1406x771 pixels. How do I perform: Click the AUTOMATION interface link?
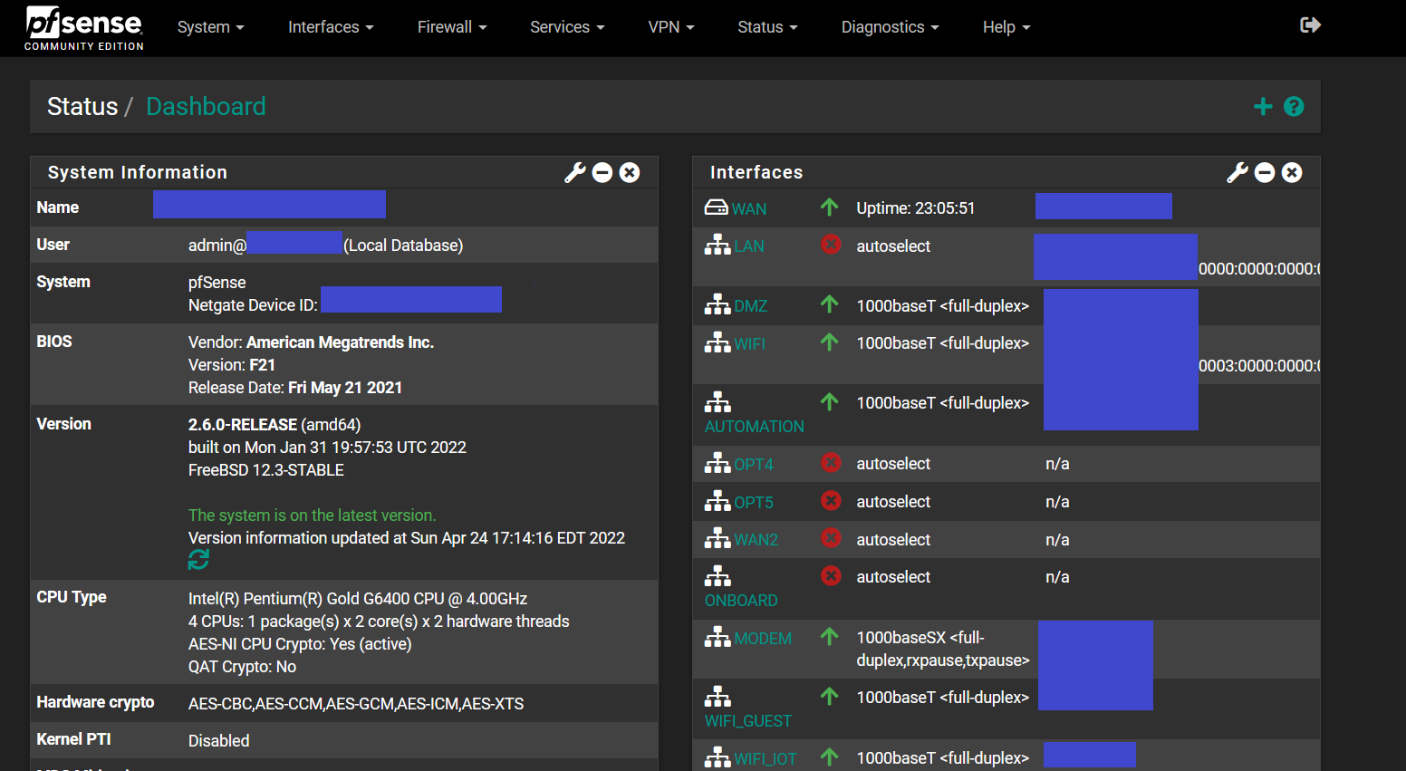755,427
